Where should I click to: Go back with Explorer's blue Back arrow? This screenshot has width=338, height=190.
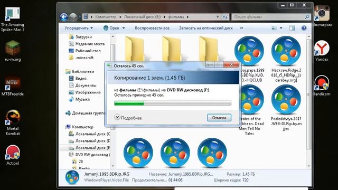tap(64, 17)
